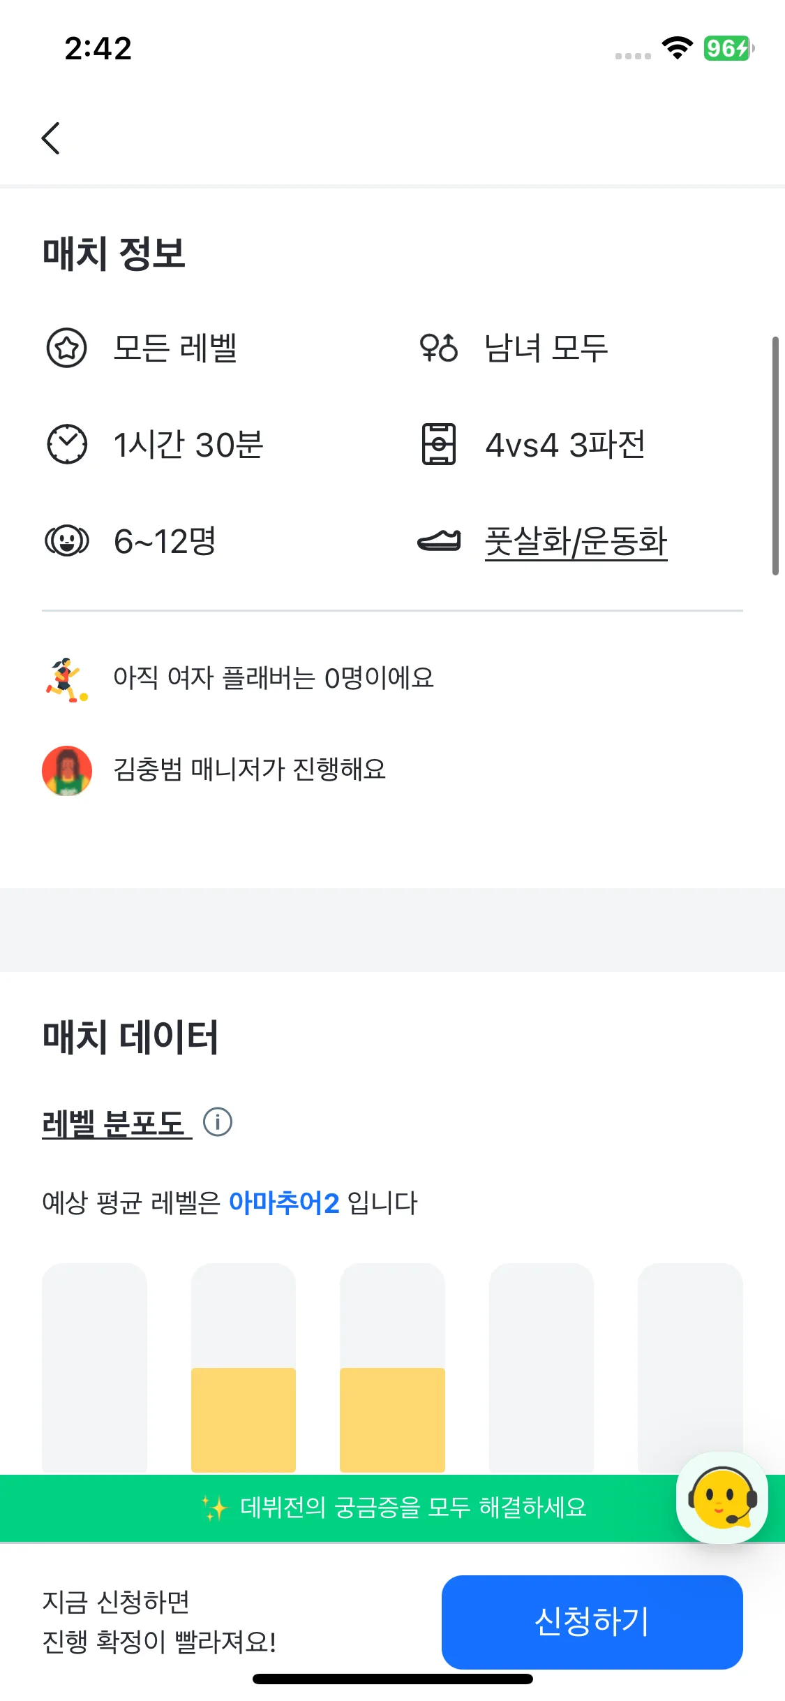
Task: Tap the 아마추어2 average level text
Action: tap(284, 1203)
